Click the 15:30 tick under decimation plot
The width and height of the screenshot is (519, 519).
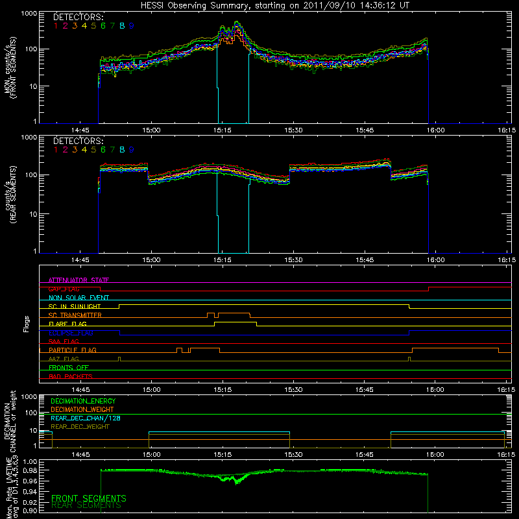point(293,455)
